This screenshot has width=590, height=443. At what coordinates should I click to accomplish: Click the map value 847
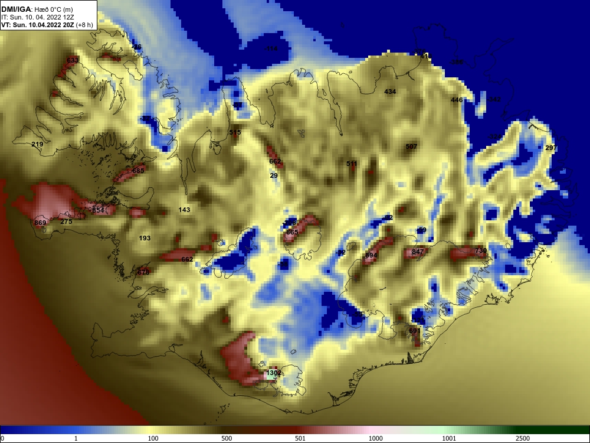coord(418,252)
